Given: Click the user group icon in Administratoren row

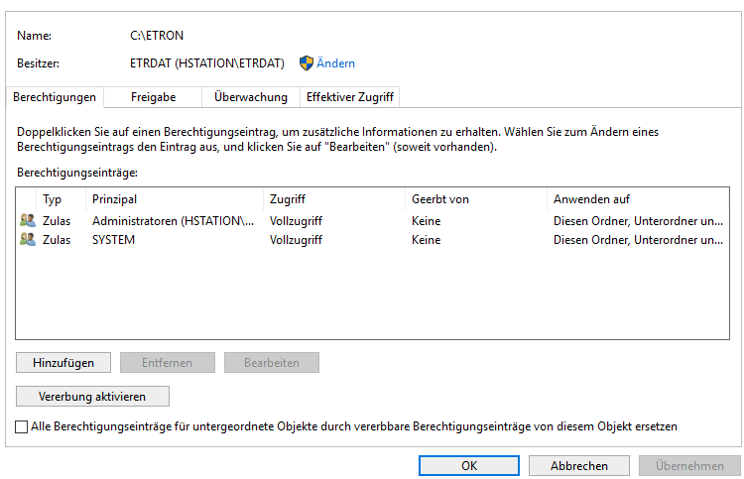Looking at the screenshot, I should (27, 221).
